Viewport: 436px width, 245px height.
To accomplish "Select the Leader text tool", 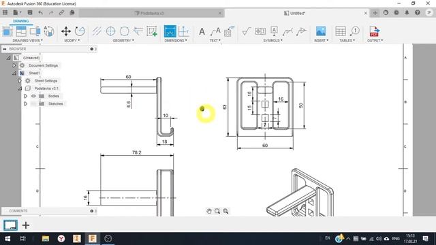I will coord(215,31).
